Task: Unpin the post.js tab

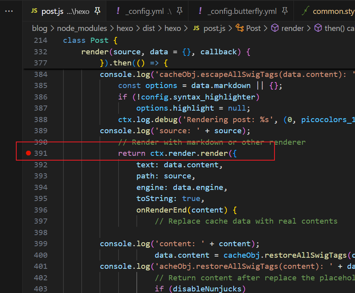Action: pos(97,11)
